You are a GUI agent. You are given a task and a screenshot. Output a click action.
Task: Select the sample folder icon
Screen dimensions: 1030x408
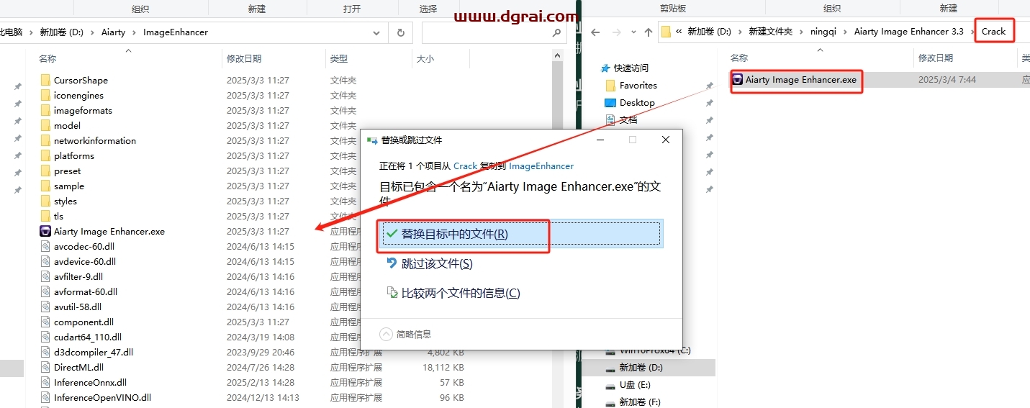[x=45, y=186]
